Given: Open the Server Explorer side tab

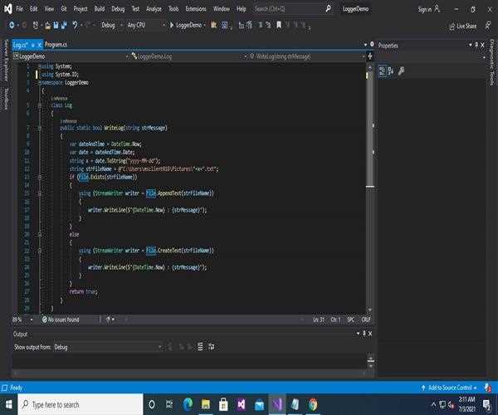Looking at the screenshot, I should tap(7, 60).
